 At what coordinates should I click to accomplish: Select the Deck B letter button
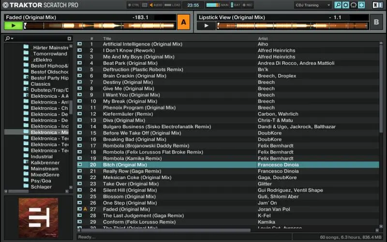tap(376, 22)
